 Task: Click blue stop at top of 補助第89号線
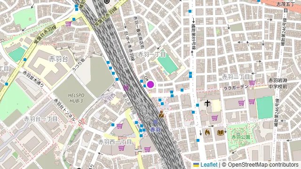pos(190,11)
